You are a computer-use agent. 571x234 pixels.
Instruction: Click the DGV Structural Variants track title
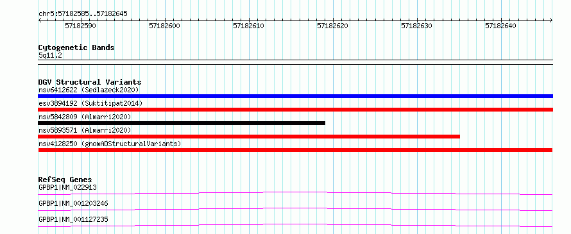click(90, 82)
